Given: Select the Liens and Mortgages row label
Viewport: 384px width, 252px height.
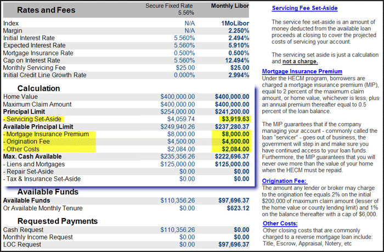Looking at the screenshot, I should click(x=34, y=164).
